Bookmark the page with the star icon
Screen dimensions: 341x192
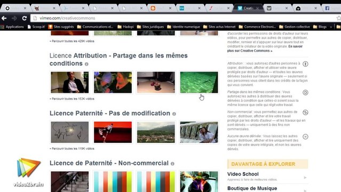point(339,18)
